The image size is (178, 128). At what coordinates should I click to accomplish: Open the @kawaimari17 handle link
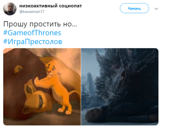coord(32,11)
